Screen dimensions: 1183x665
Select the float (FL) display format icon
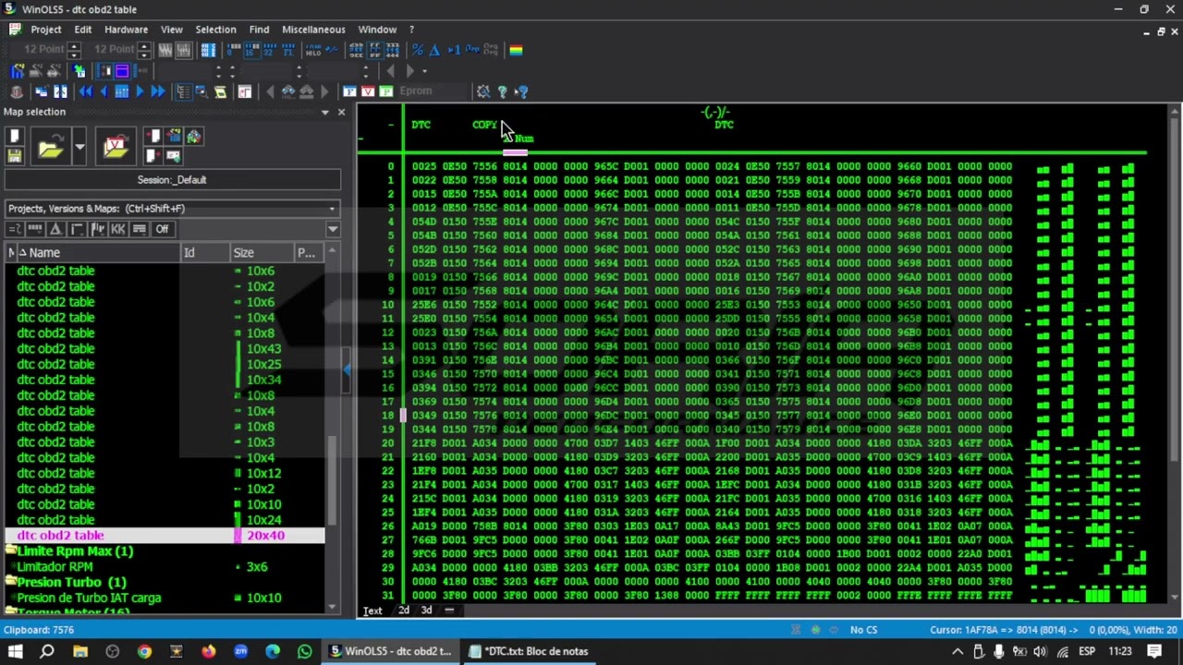tap(288, 50)
